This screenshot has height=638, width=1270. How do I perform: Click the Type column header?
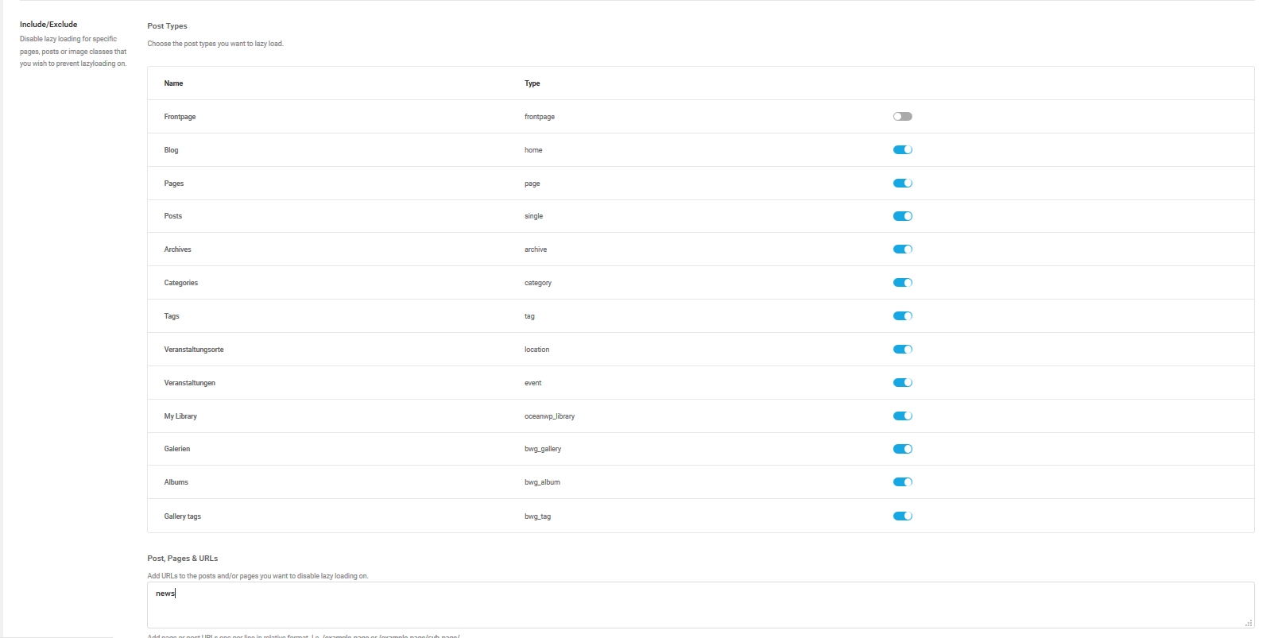[532, 83]
